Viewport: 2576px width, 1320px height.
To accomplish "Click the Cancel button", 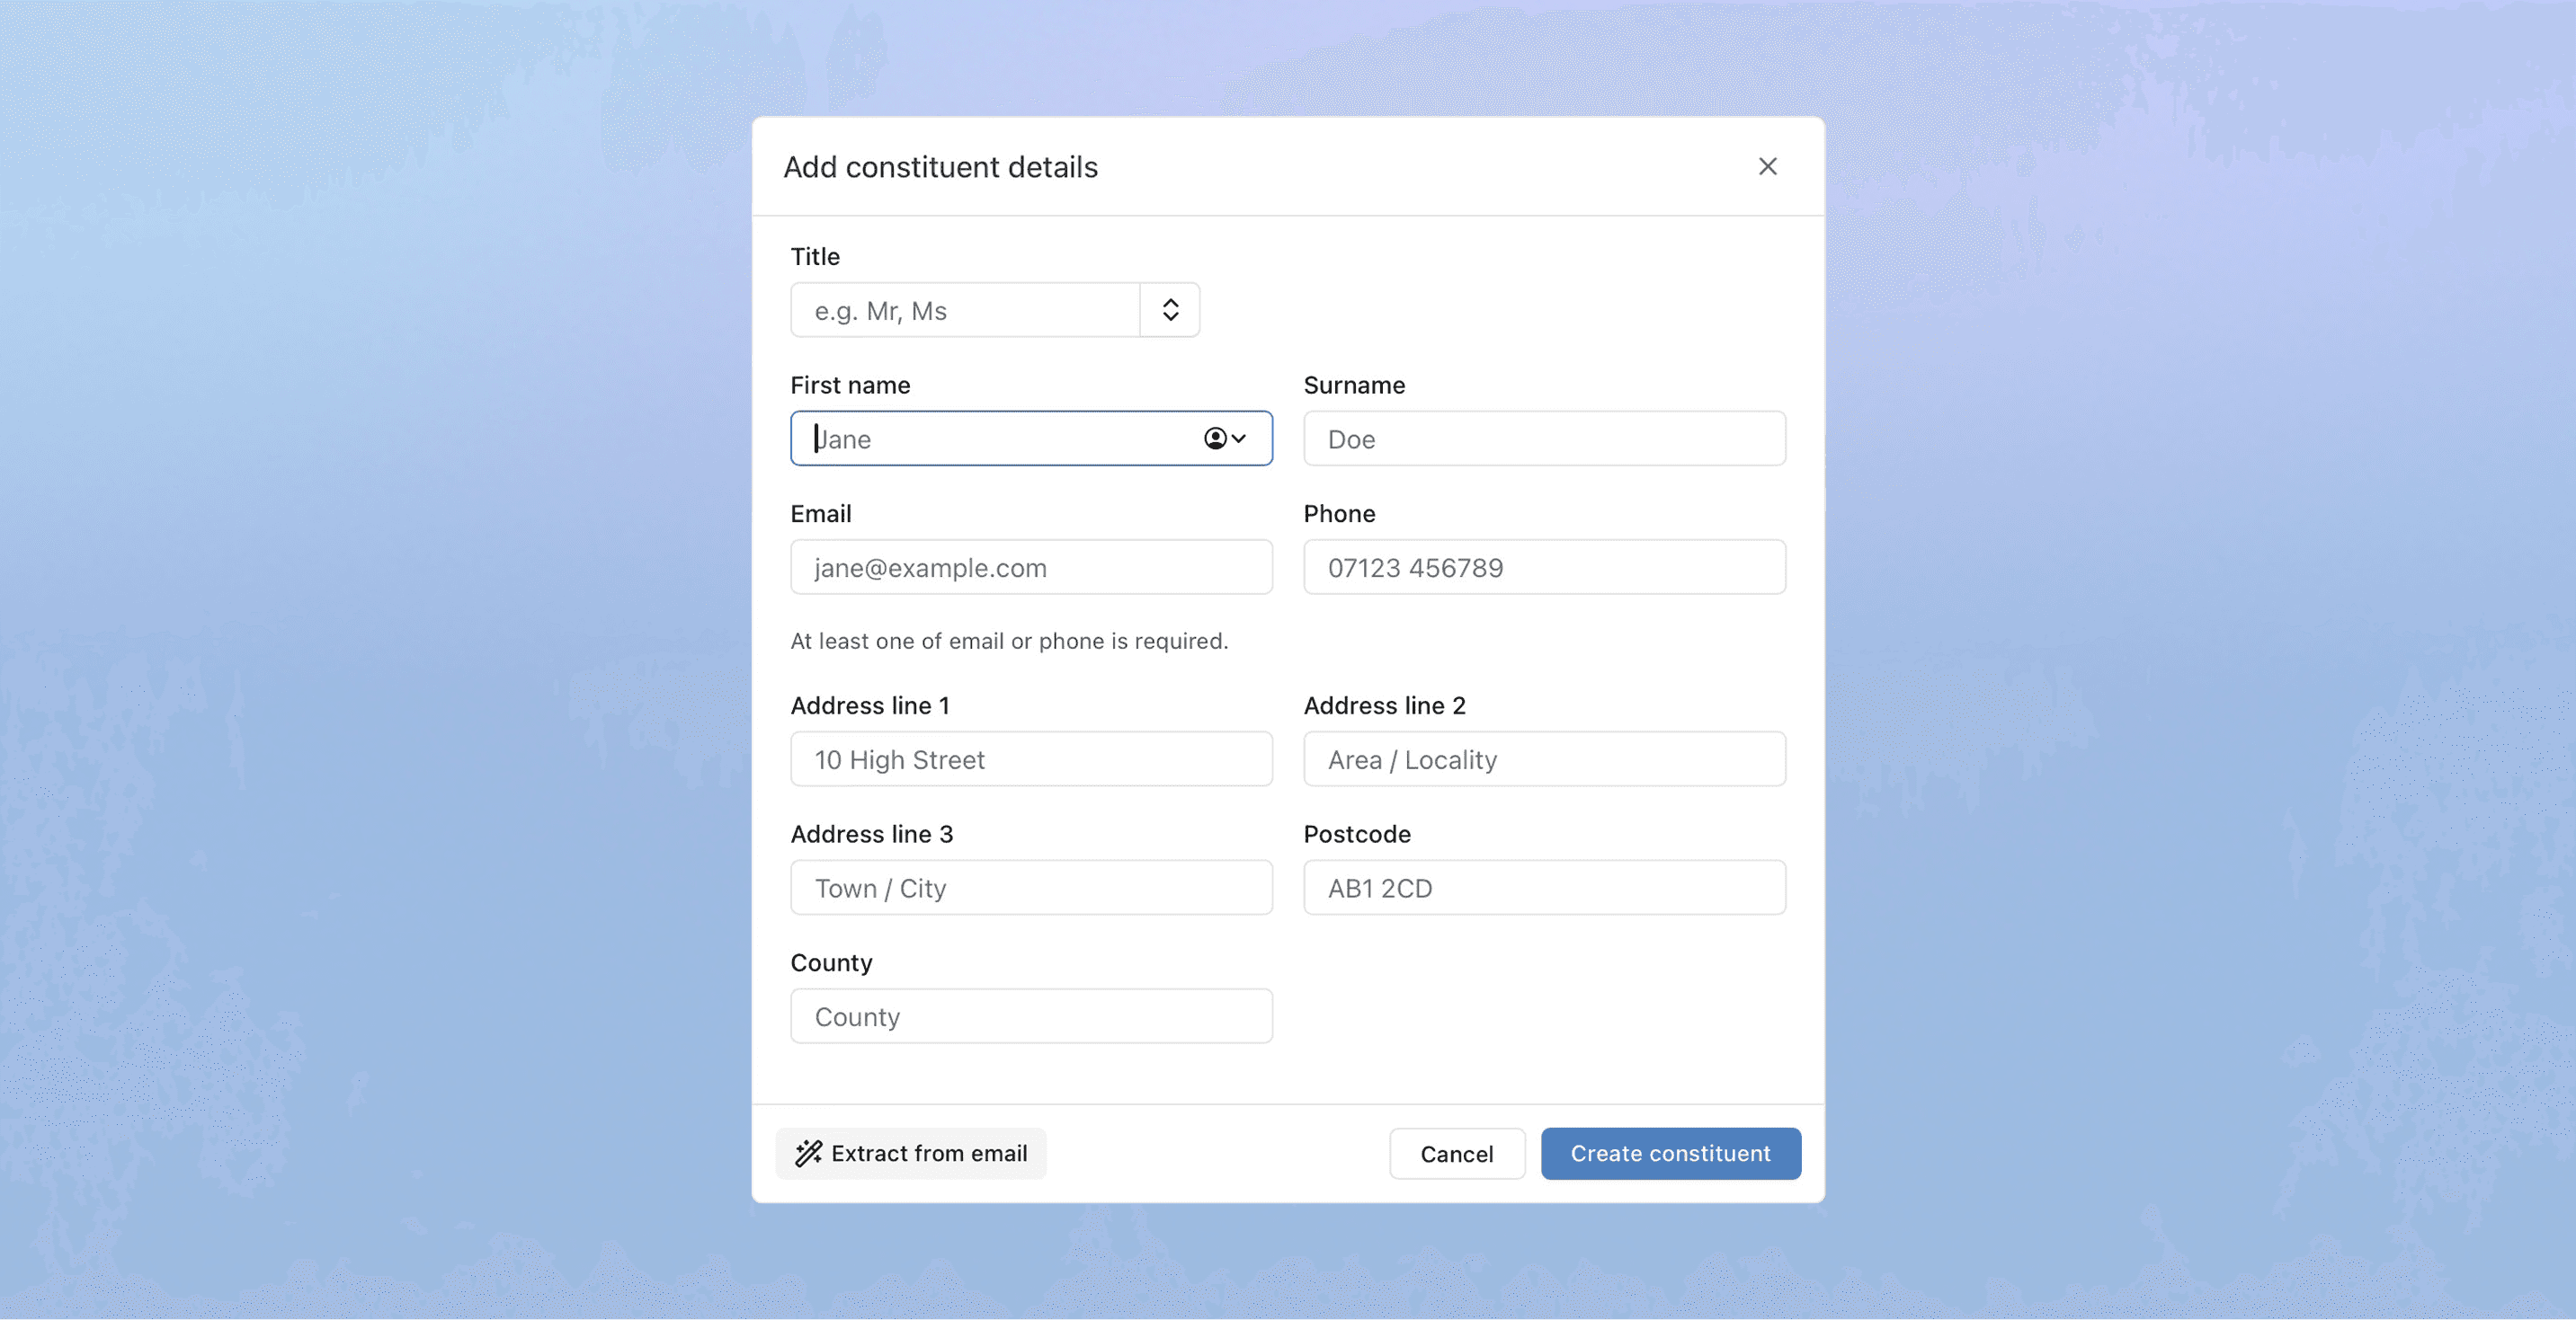I will (1456, 1153).
